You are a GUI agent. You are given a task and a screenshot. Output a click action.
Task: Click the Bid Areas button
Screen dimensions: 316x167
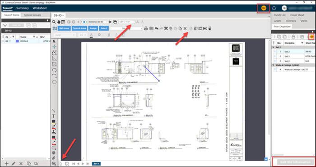click(x=64, y=28)
